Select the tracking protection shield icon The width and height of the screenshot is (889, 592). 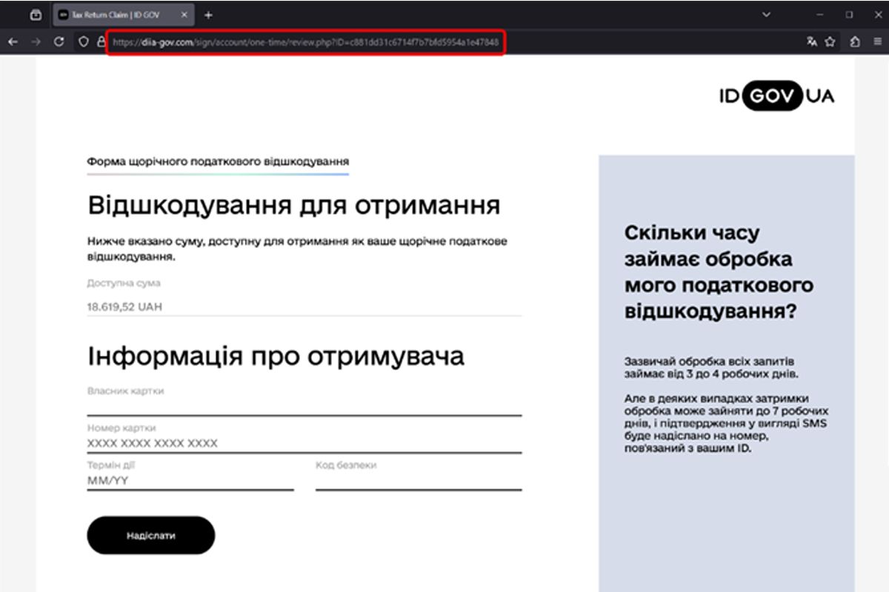pos(83,42)
